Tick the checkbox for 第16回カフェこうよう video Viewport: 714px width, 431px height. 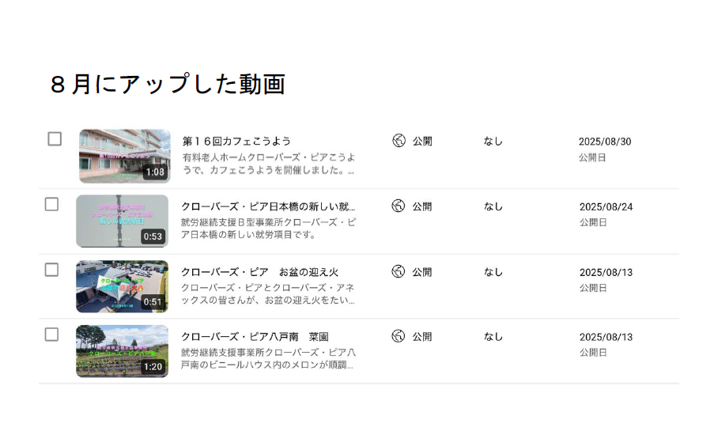[x=55, y=139]
